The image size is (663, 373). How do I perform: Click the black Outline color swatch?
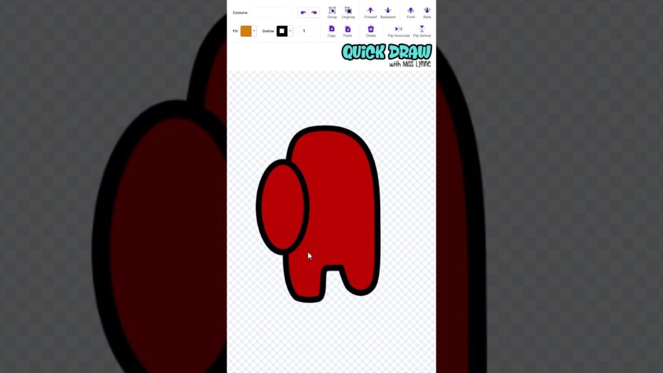pyautogui.click(x=282, y=31)
